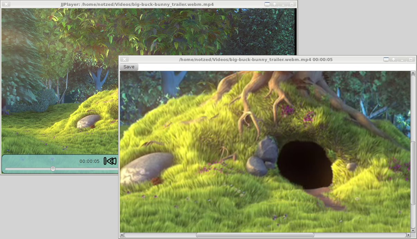Click the frame window title ending in 00:00:05

click(256, 59)
